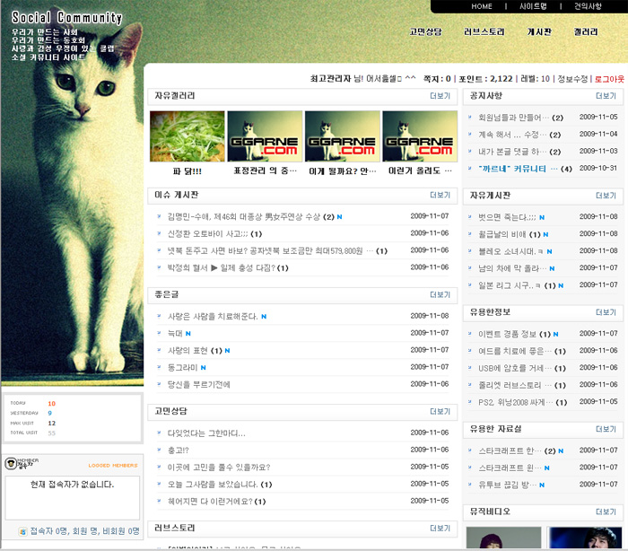Click the N icon beside 유투브 끊김 post
628x551 pixels.
(545, 485)
